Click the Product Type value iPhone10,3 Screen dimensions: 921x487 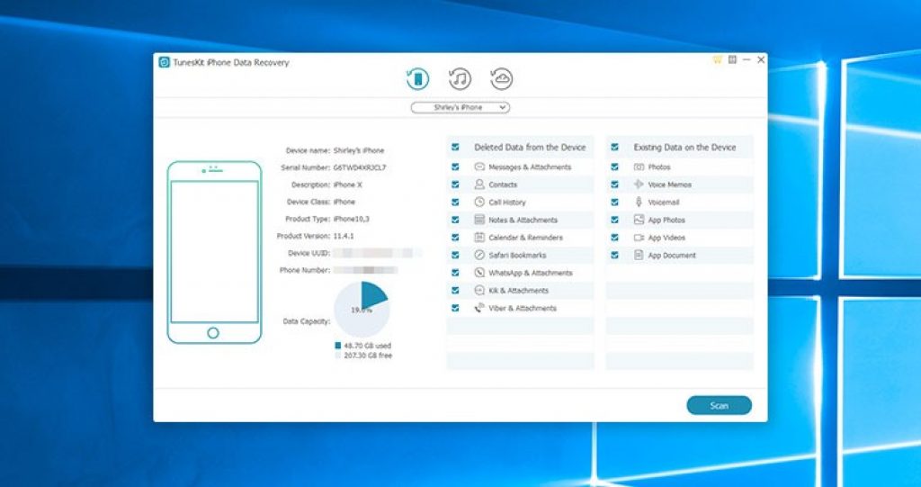click(352, 219)
